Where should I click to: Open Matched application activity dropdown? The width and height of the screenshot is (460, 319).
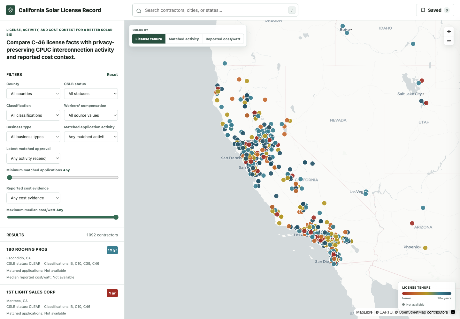point(91,137)
